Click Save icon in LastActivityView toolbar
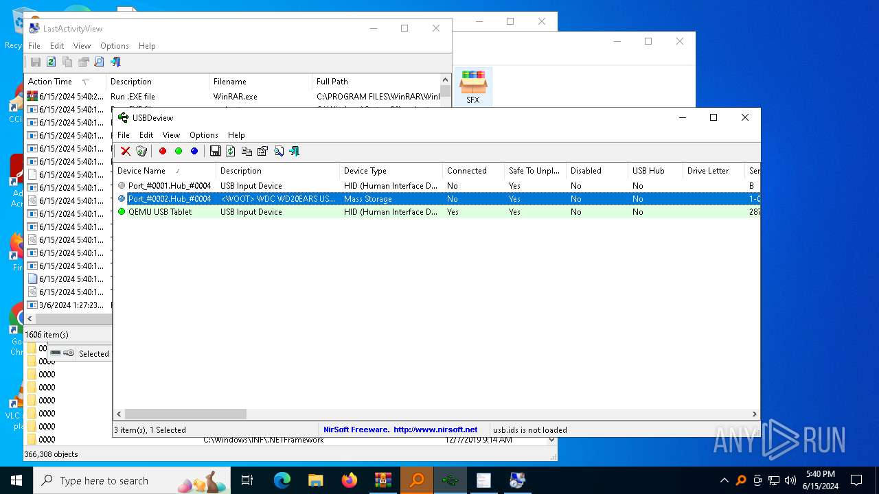The height and width of the screenshot is (494, 879). [x=36, y=62]
